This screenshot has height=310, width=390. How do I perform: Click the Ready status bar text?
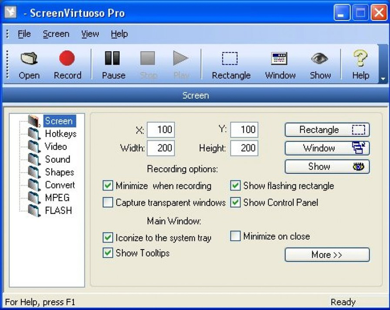tap(343, 302)
